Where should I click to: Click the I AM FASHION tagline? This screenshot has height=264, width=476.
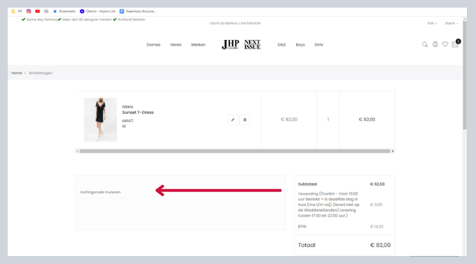point(235,24)
